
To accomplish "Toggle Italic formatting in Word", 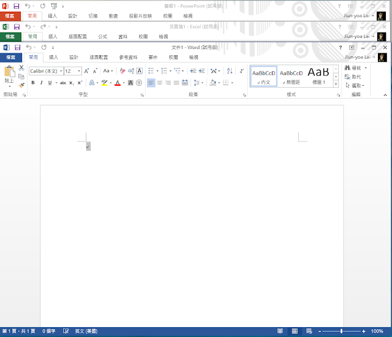I will [x=42, y=83].
